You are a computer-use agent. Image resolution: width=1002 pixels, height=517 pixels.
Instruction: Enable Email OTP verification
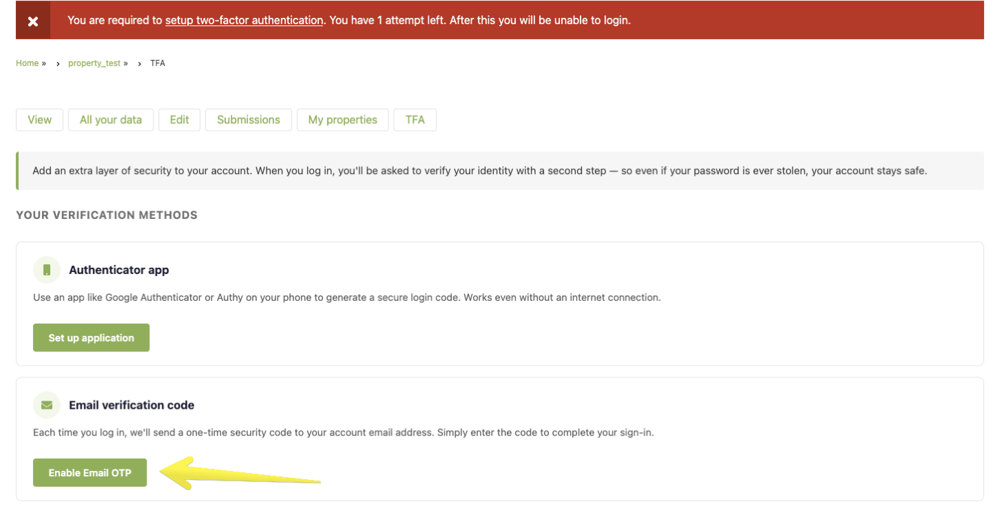pyautogui.click(x=90, y=472)
